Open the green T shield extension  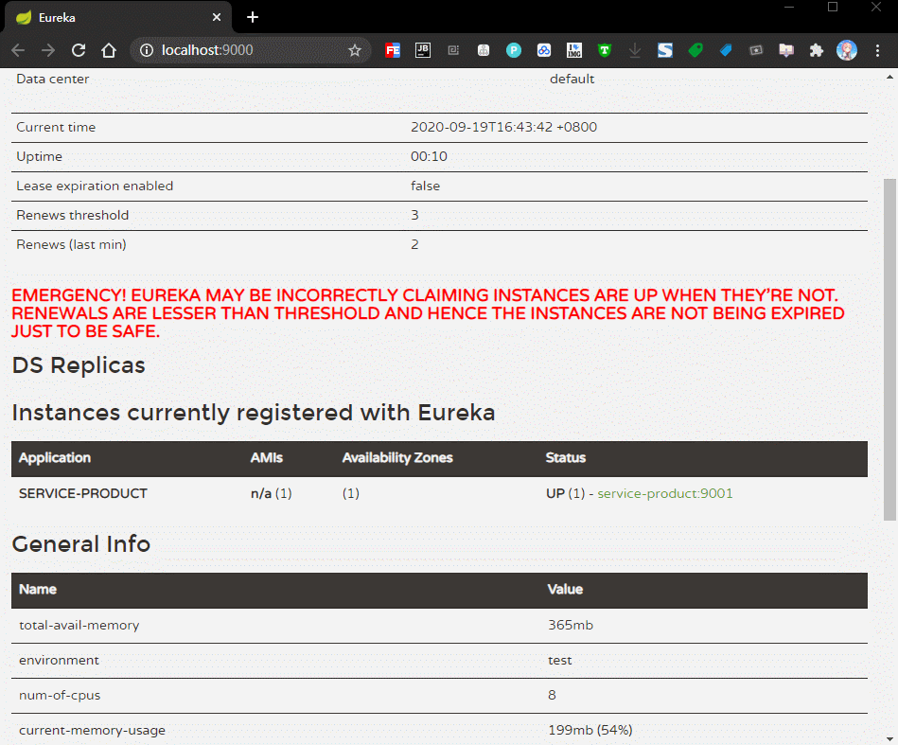605,50
